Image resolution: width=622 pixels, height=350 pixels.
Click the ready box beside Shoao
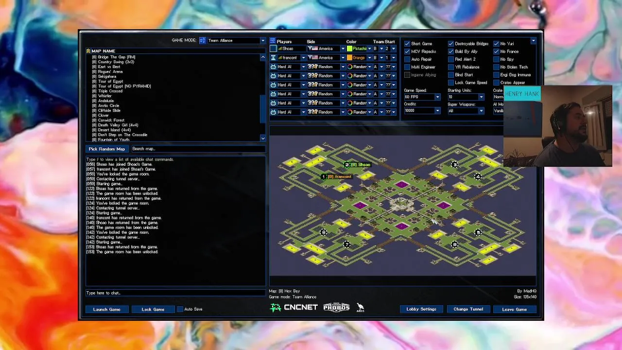click(273, 49)
